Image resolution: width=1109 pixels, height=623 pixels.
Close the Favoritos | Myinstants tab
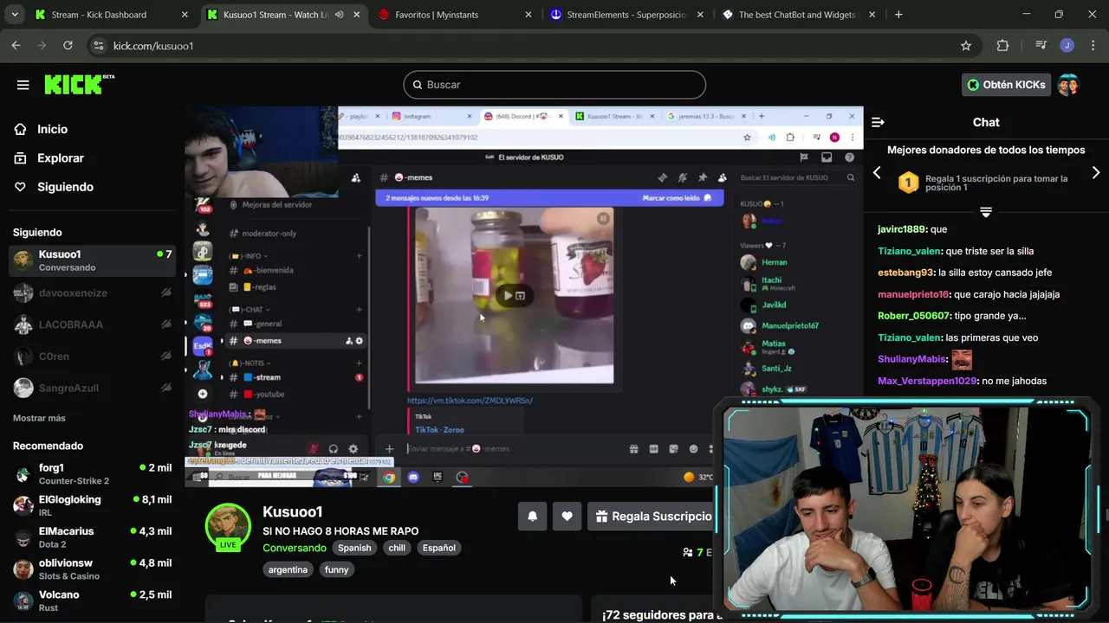click(x=528, y=15)
